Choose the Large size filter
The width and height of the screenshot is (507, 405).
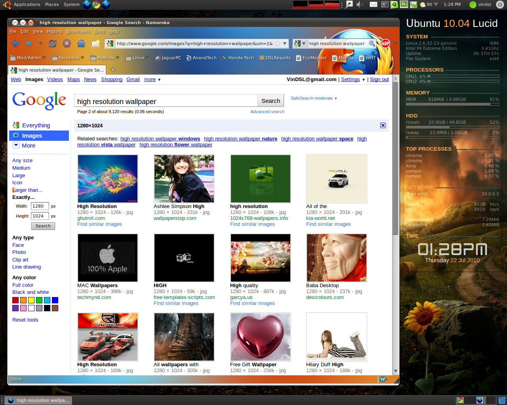tap(19, 176)
